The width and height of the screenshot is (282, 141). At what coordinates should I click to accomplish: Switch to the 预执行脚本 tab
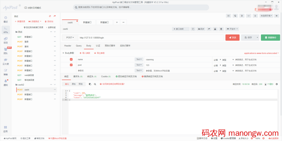click(110, 46)
